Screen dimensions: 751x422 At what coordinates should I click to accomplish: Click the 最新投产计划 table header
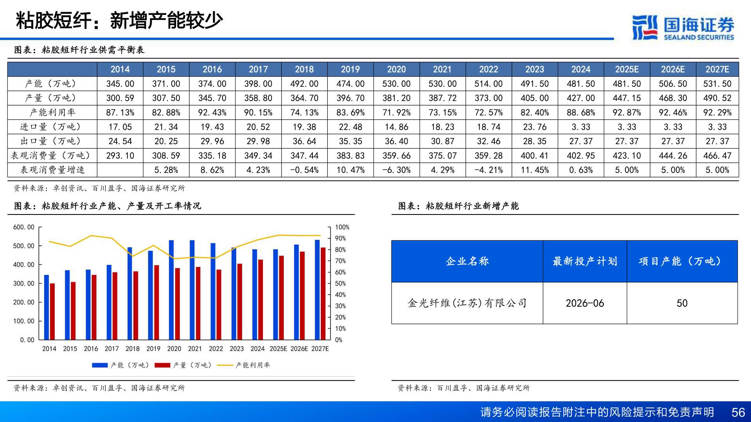(585, 261)
